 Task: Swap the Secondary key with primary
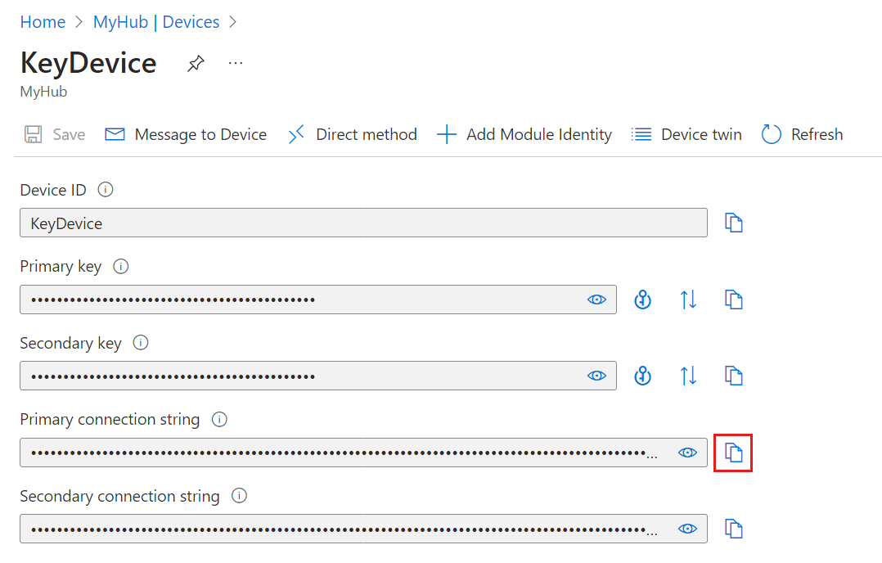point(688,376)
